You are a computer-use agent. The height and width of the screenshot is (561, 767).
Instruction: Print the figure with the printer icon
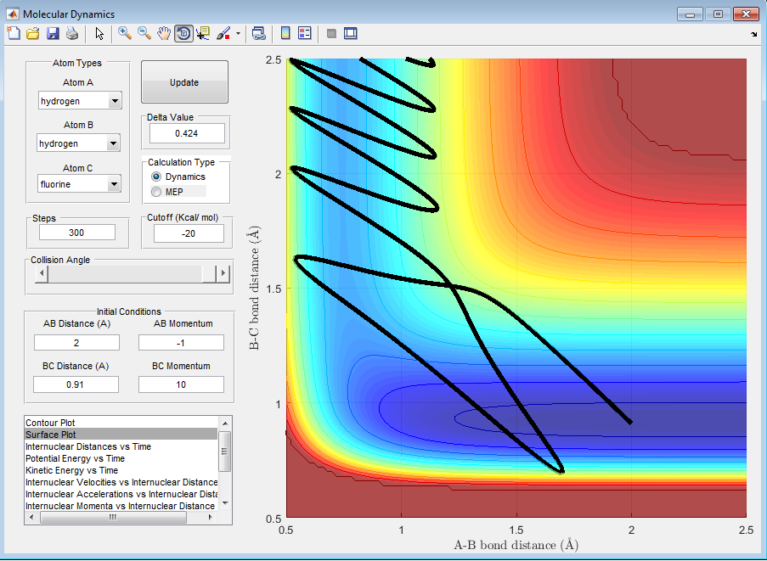72,33
